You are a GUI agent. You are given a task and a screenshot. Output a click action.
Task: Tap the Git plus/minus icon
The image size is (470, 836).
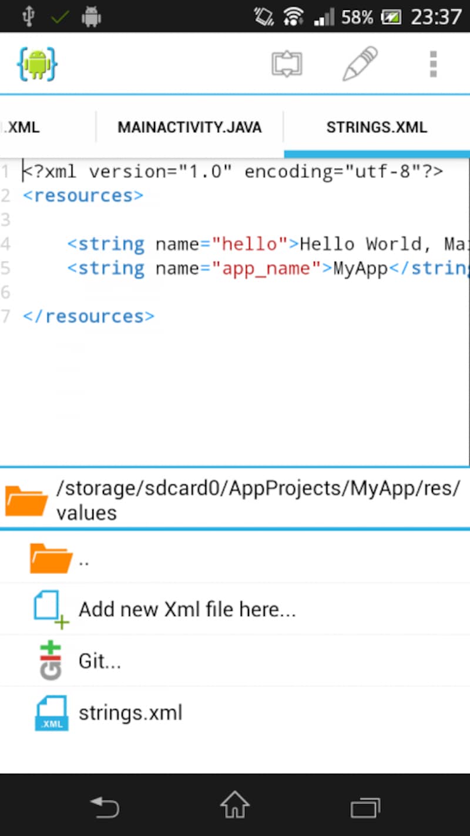click(x=51, y=661)
